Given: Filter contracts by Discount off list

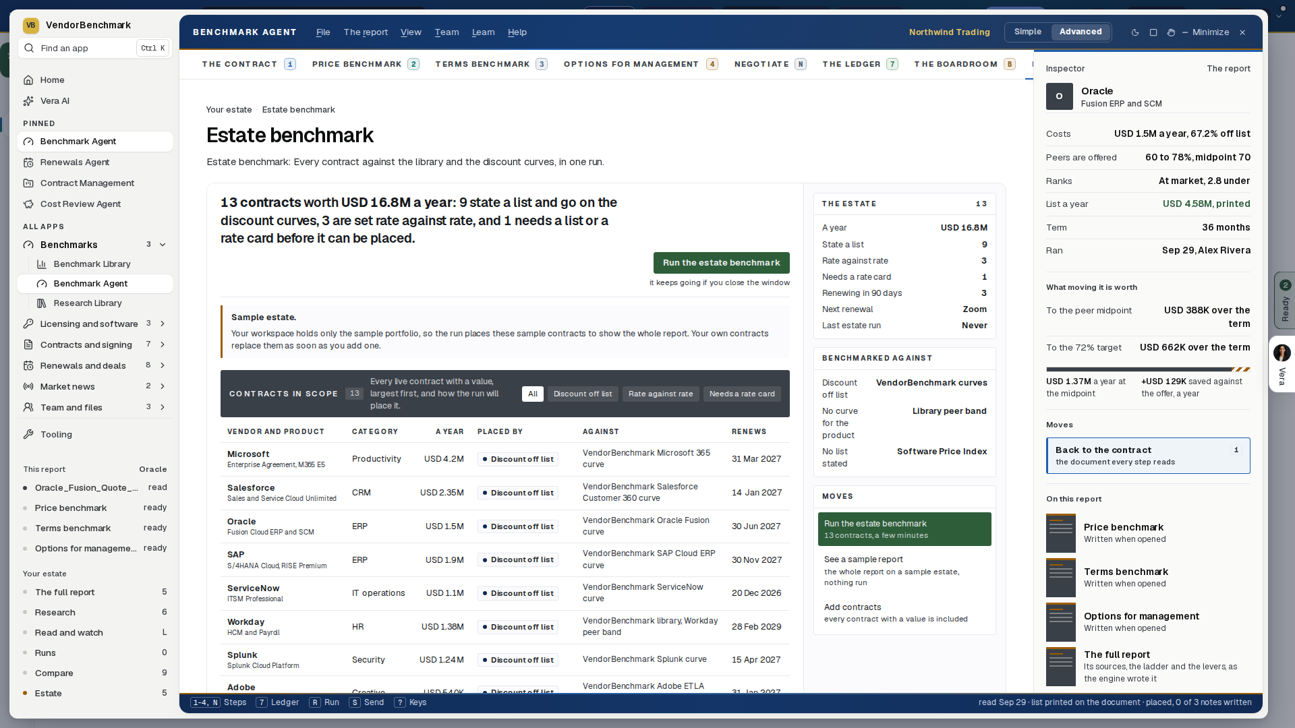Looking at the screenshot, I should [x=583, y=394].
